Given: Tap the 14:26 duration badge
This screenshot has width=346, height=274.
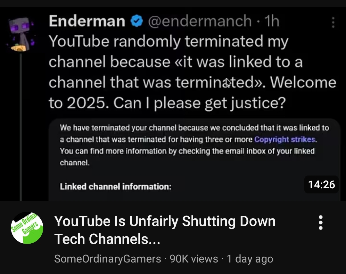Looking at the screenshot, I should 321,184.
